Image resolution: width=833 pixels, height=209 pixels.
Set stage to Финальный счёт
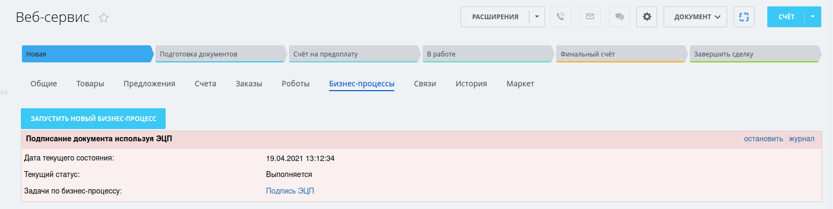pyautogui.click(x=621, y=54)
